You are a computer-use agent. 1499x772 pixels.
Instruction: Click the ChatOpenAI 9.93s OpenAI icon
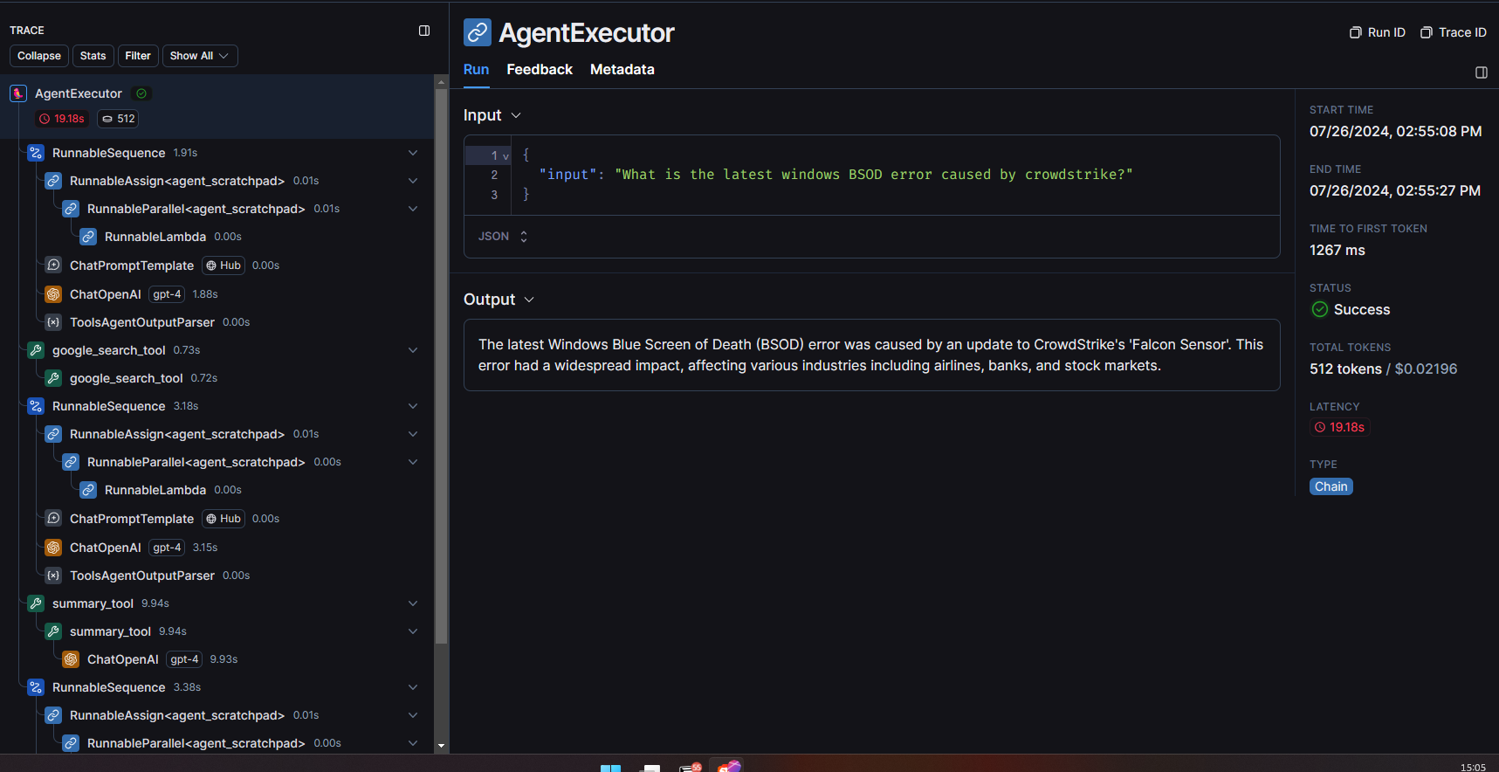[71, 659]
